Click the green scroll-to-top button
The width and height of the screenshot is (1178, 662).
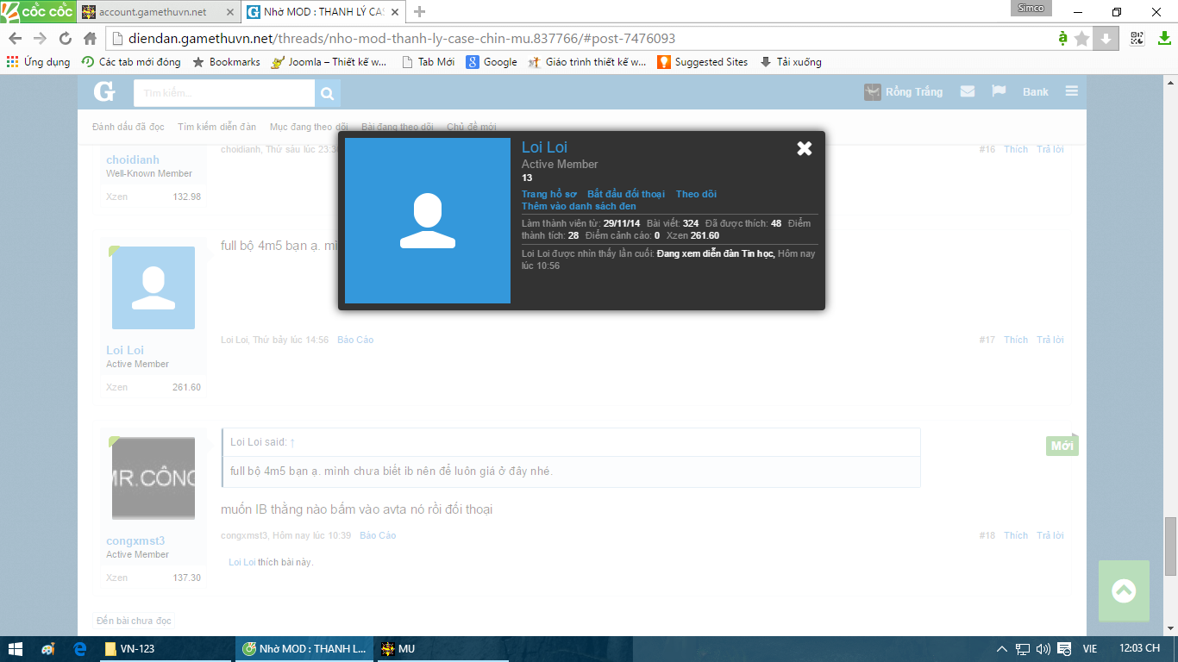1124,591
